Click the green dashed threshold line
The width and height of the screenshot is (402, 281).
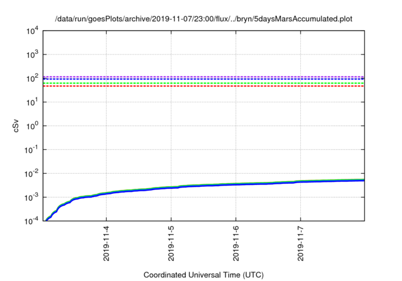coord(204,83)
